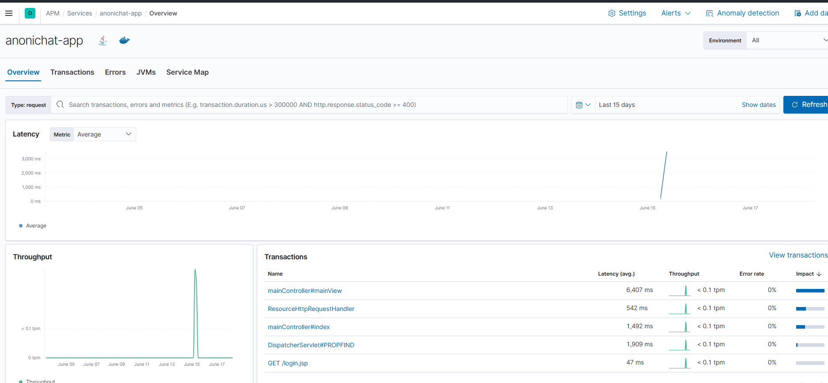Image resolution: width=828 pixels, height=383 pixels.
Task: Go to APM breadcrumb
Action: [x=53, y=13]
